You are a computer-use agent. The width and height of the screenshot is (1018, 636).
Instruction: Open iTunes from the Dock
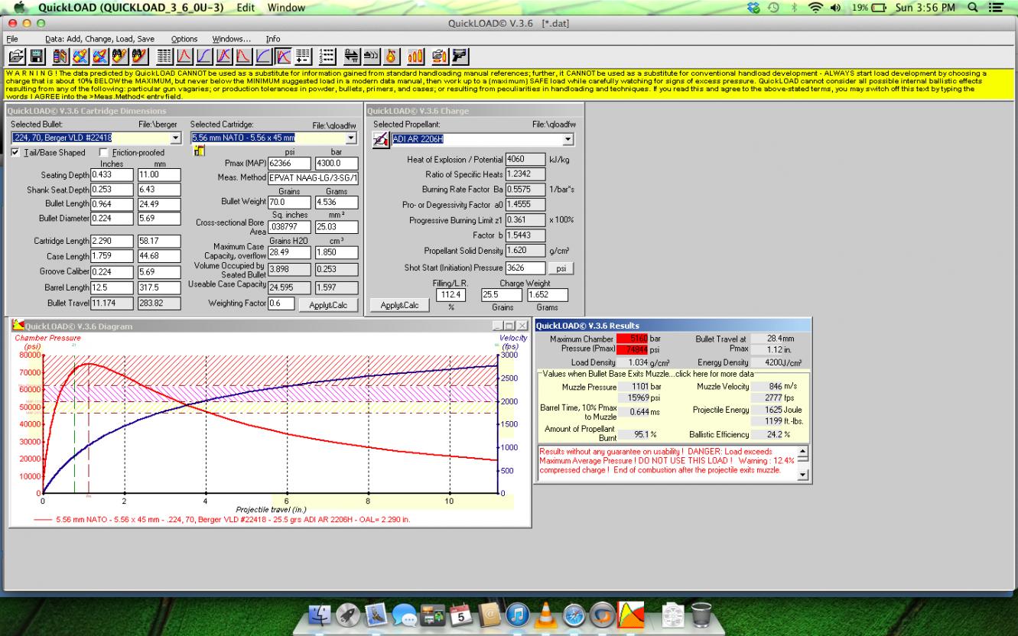tap(518, 615)
